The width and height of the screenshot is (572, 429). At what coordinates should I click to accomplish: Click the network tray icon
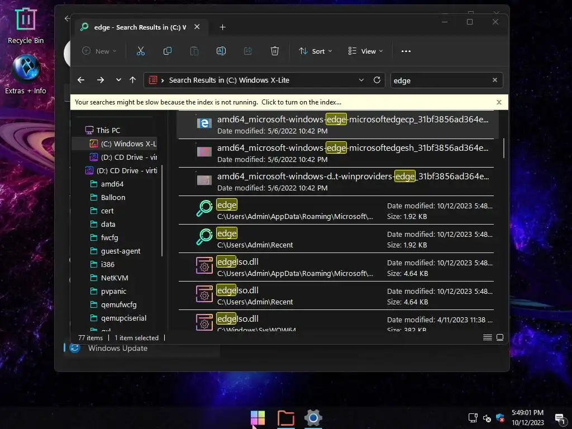click(473, 418)
